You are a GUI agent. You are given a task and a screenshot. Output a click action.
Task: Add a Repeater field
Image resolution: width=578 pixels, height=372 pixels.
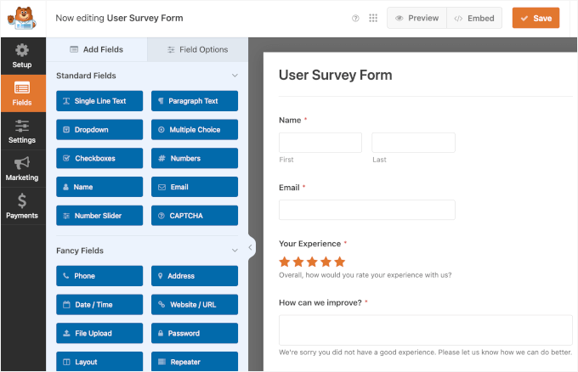click(195, 362)
